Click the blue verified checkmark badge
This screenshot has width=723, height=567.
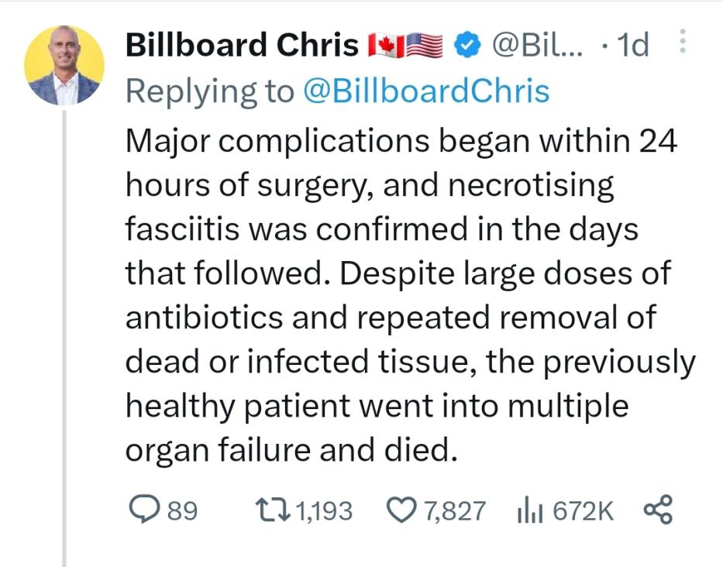pos(466,46)
